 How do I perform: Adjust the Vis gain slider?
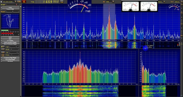13,12
